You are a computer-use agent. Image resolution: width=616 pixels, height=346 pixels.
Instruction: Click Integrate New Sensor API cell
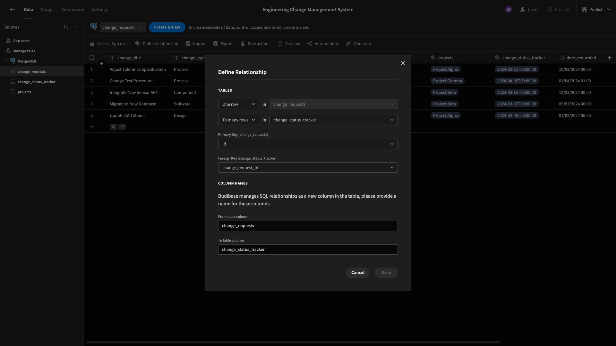(139, 93)
